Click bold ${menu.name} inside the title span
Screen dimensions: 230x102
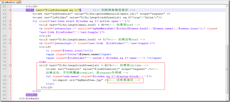point(90,54)
